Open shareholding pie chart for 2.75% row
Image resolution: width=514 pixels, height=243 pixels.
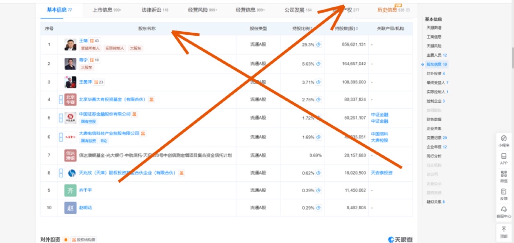319,100
